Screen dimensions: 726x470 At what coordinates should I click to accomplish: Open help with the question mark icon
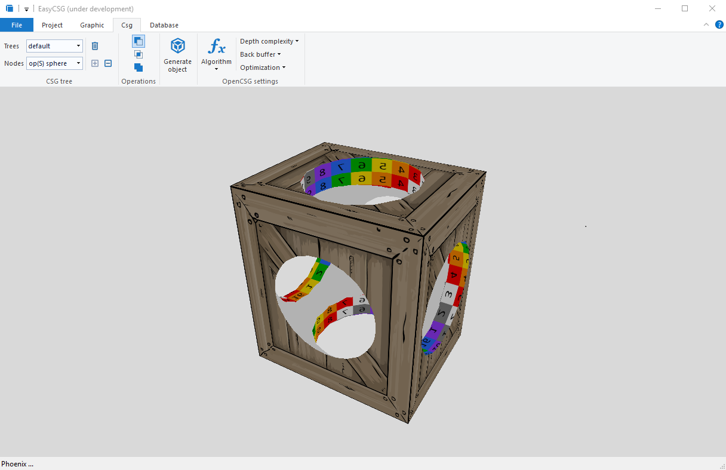719,24
